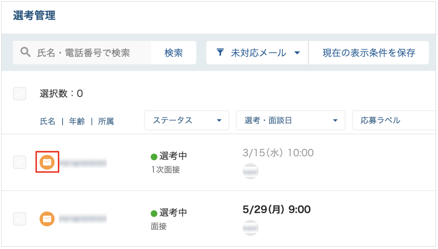Toggle the select-all checkbox next to 選択数
The image size is (438, 249).
(x=19, y=94)
